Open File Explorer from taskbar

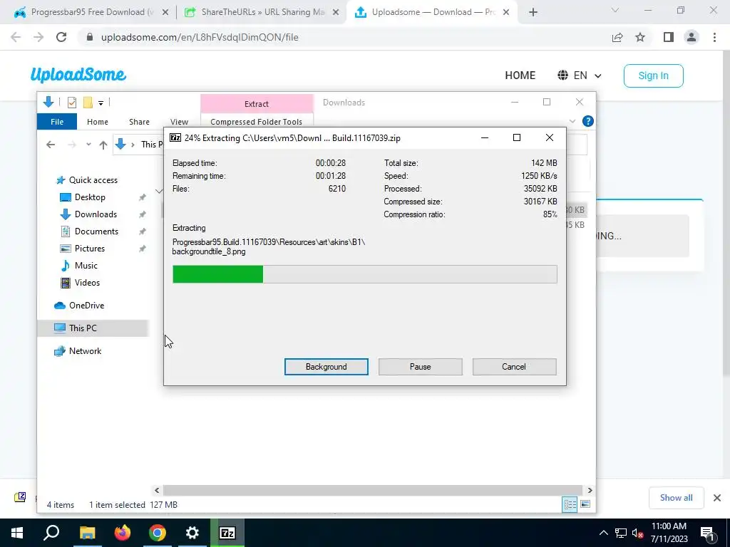point(87,533)
